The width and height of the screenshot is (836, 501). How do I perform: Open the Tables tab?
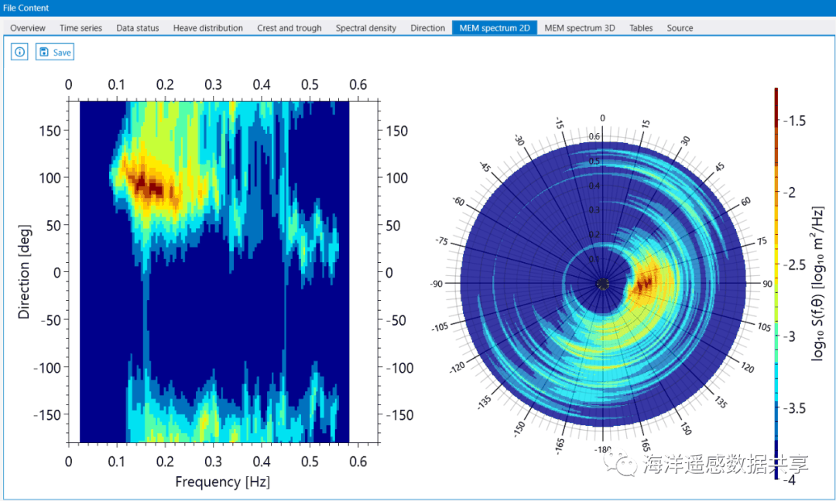(x=641, y=28)
